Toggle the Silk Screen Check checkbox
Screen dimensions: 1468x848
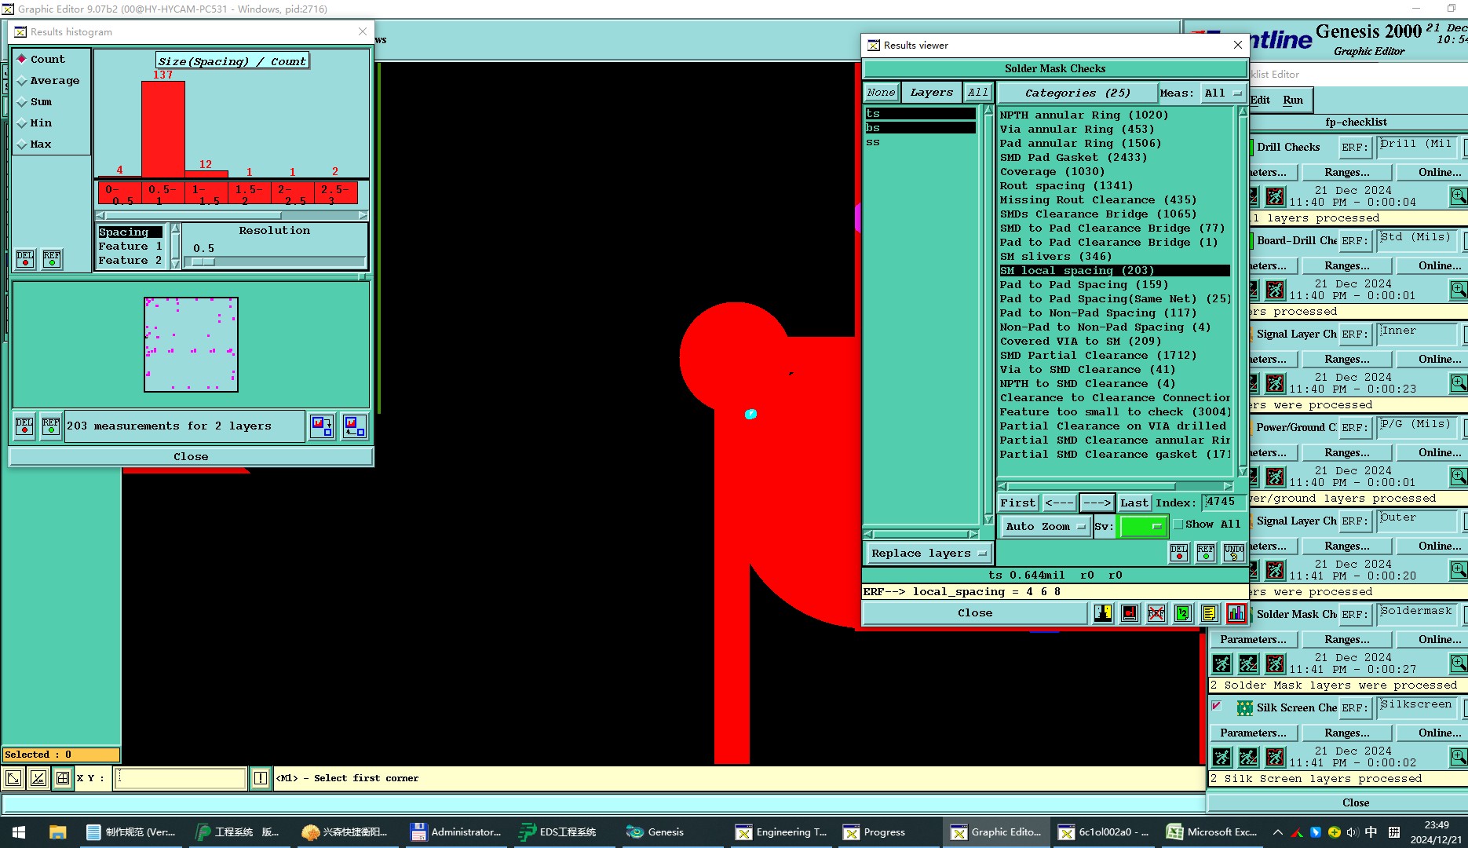pos(1217,706)
